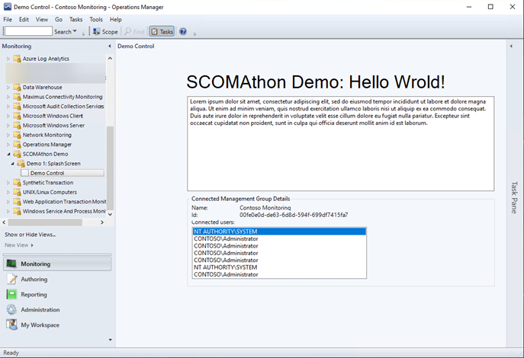
Task: Go to My Workspace icon
Action: coord(11,325)
